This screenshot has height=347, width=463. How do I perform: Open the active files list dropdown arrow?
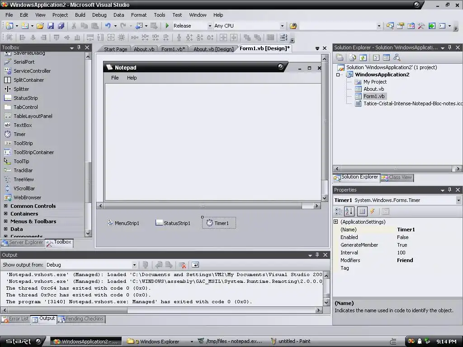[x=317, y=48]
